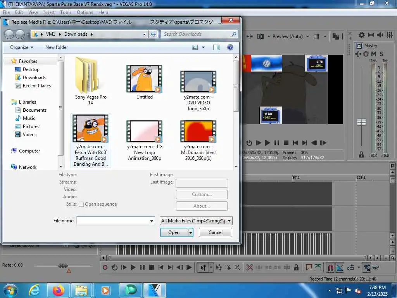The height and width of the screenshot is (298, 397).
Task: Click the Master fader lock icon
Action: click(x=361, y=154)
